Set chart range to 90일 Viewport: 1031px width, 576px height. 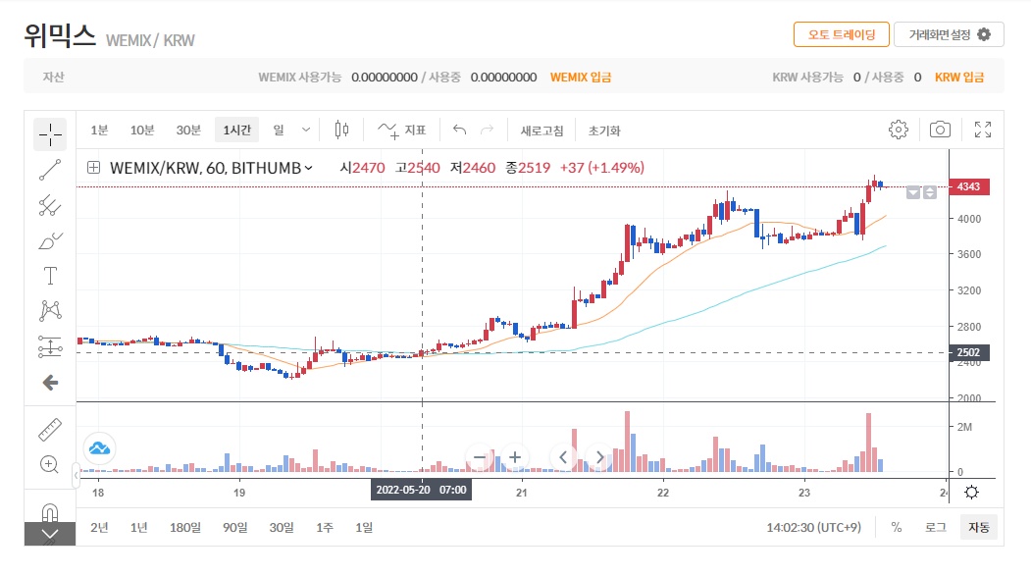[x=235, y=527]
